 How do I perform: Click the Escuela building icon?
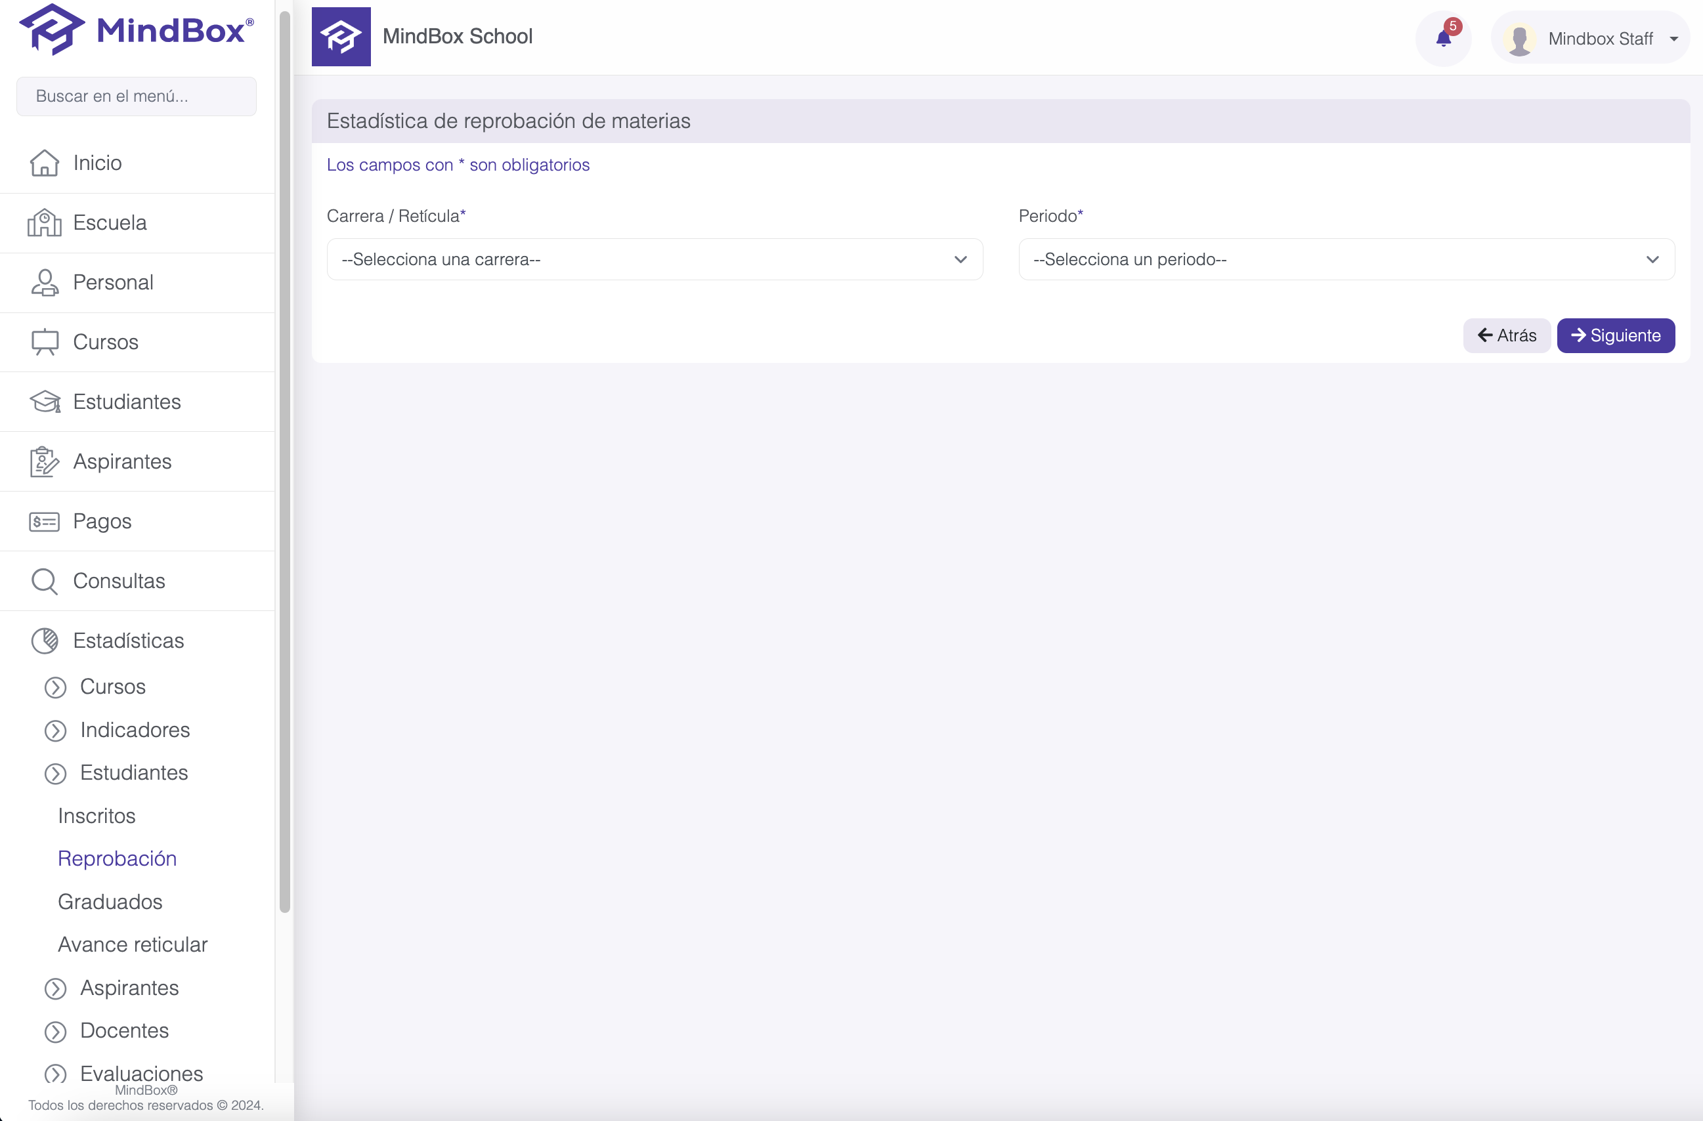click(x=45, y=222)
